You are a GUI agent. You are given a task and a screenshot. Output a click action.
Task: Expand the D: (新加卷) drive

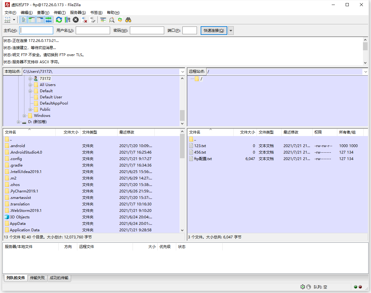(x=19, y=122)
